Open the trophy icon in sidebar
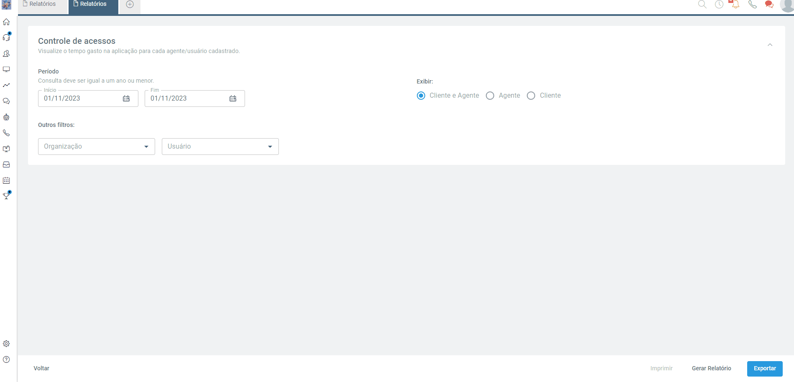 click(6, 195)
